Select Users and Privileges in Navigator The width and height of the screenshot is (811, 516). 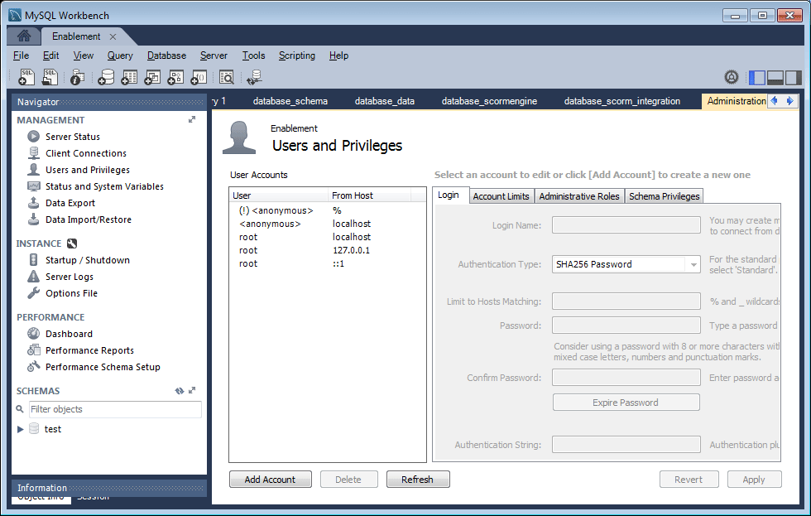coord(88,170)
